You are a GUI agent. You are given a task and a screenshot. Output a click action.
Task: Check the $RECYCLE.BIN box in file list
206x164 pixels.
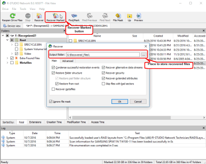click(x=70, y=41)
